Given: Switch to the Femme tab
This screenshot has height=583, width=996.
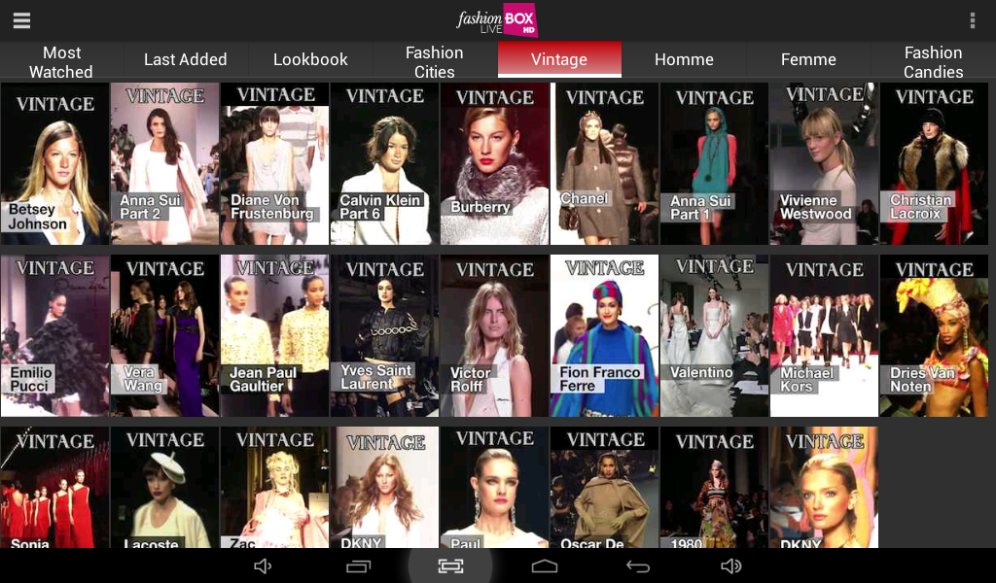Looking at the screenshot, I should pos(808,59).
